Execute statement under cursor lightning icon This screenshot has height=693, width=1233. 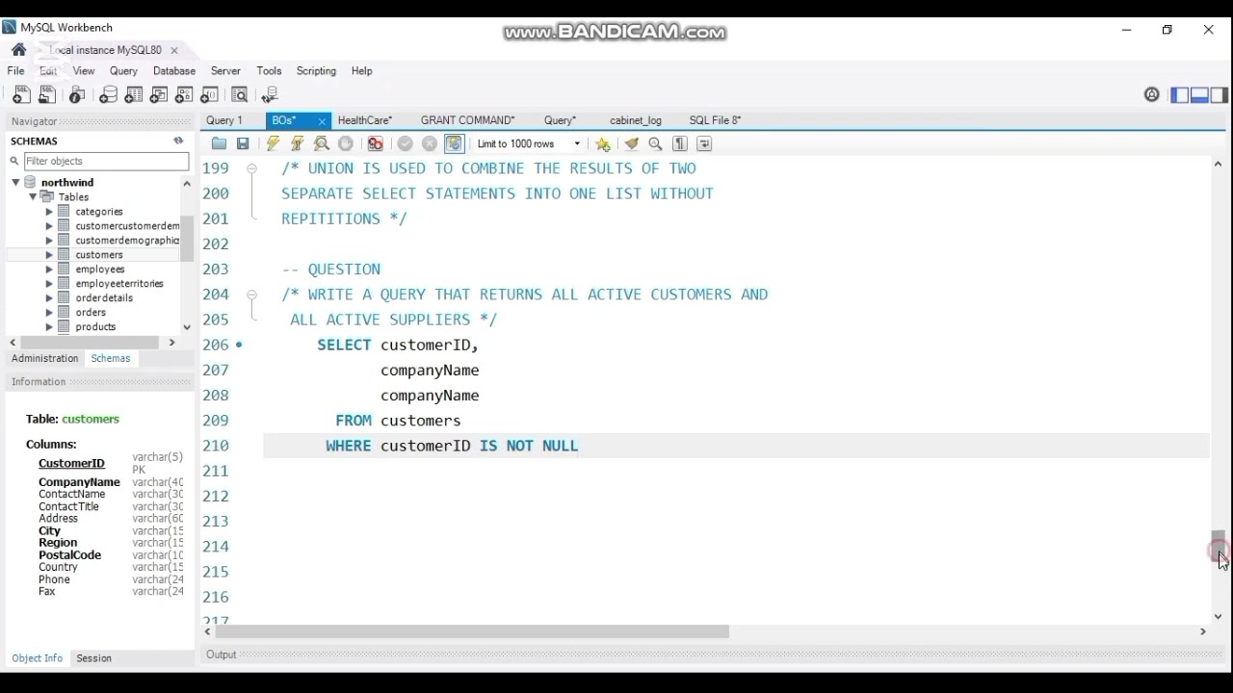298,143
